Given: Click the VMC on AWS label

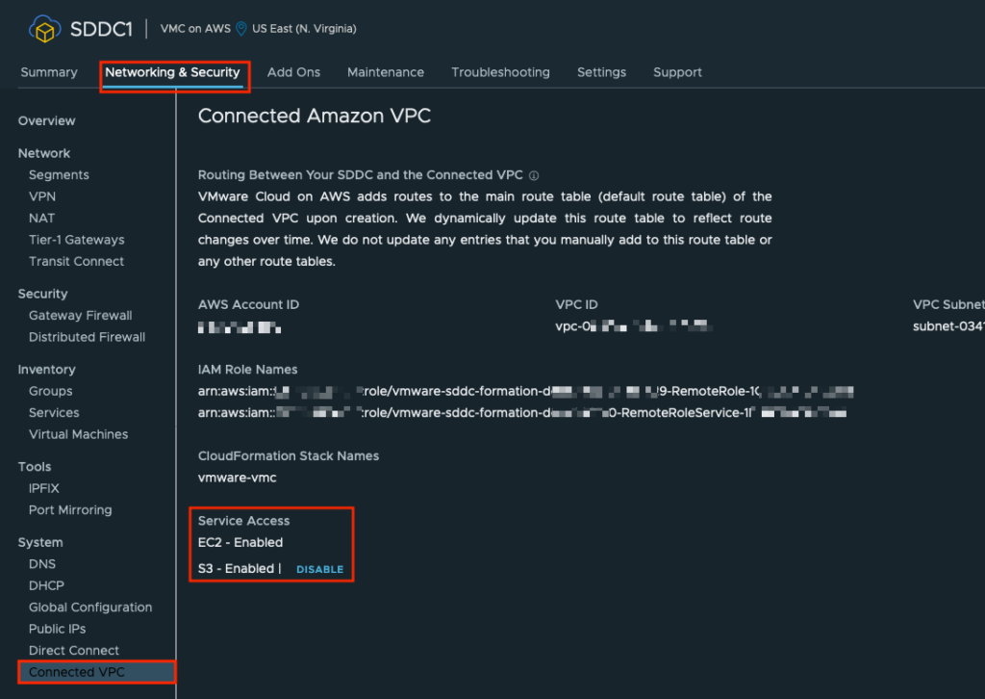Looking at the screenshot, I should [x=195, y=29].
